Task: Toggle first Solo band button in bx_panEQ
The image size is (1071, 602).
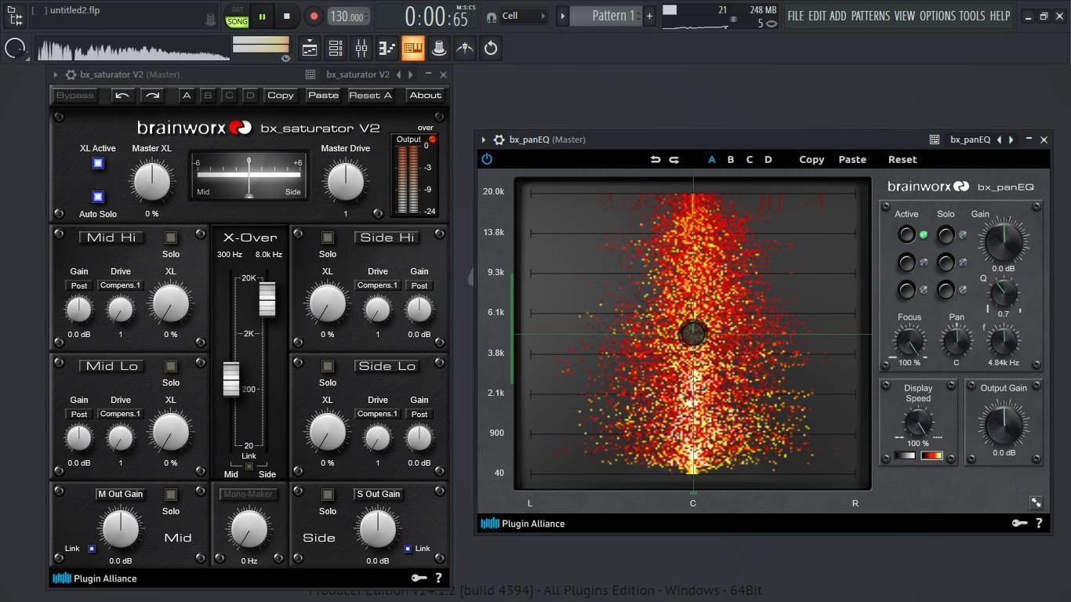Action: [946, 234]
